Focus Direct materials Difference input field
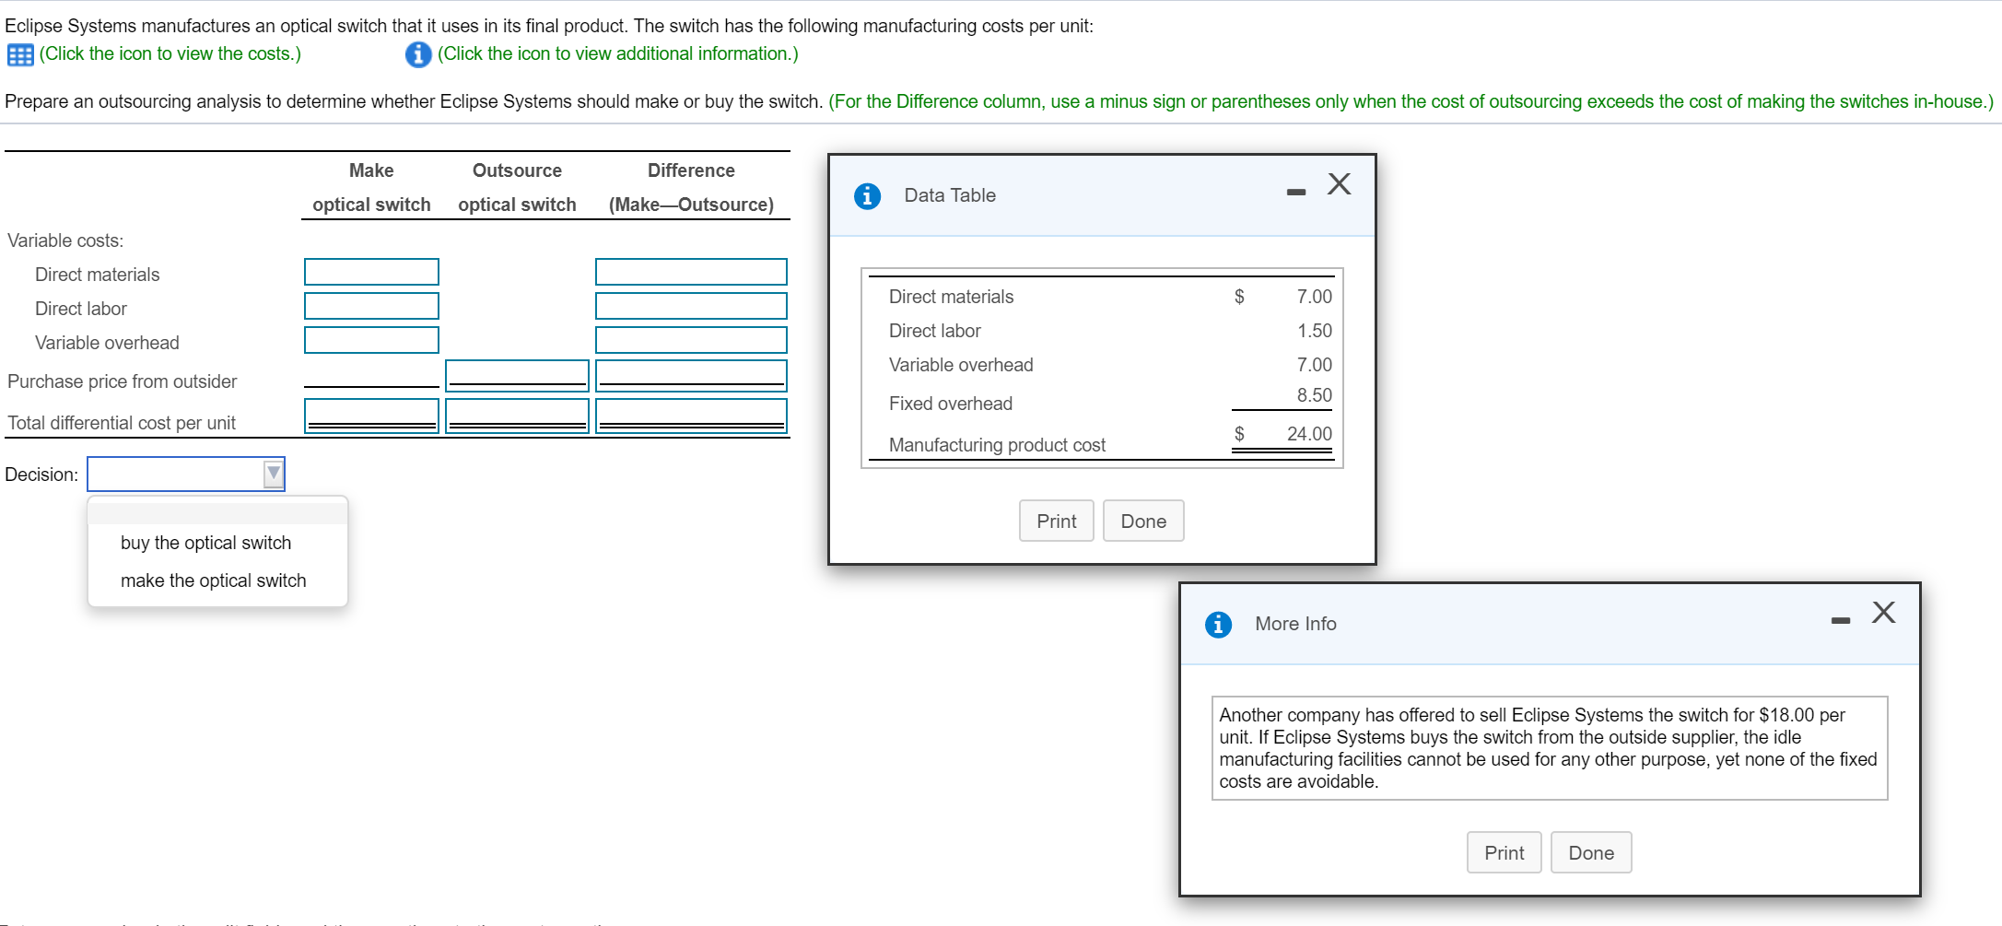2002x926 pixels. [x=691, y=272]
